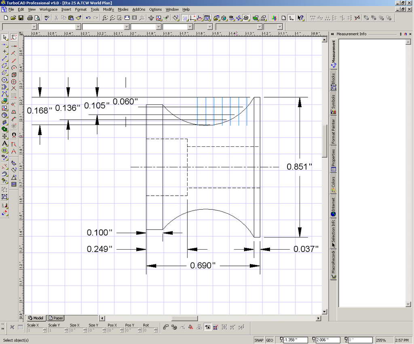Toggle the SNAP status bar button

pyautogui.click(x=259, y=340)
